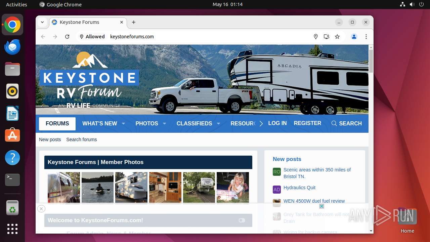Open the RESOURCES nav item
The height and width of the screenshot is (242, 430).
pyautogui.click(x=243, y=124)
